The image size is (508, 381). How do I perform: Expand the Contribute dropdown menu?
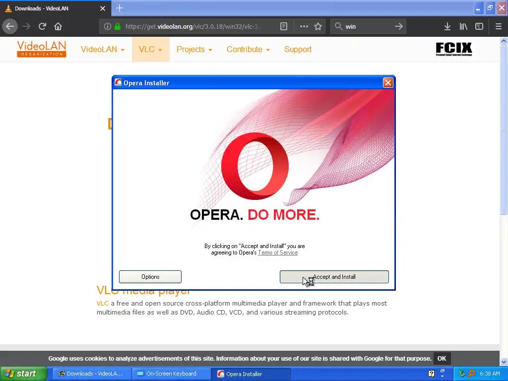248,49
